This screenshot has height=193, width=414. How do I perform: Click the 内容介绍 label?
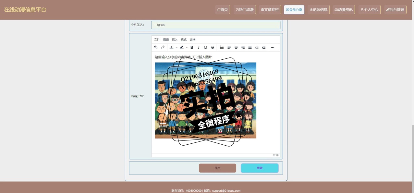[138, 96]
